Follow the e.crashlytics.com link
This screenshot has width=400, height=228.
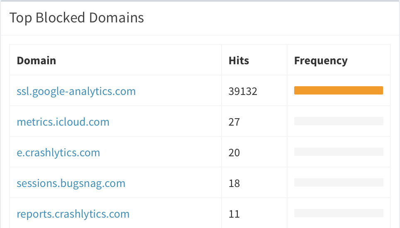59,153
